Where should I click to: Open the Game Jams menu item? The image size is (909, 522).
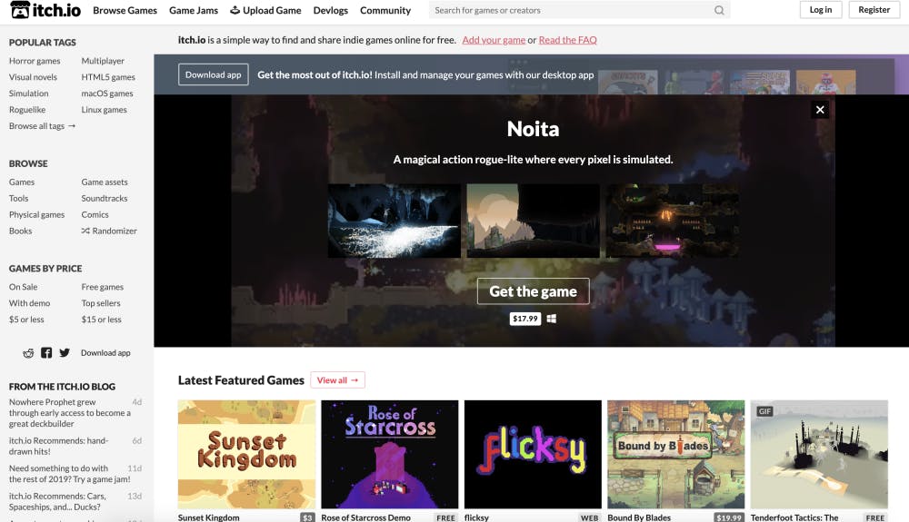tap(194, 11)
